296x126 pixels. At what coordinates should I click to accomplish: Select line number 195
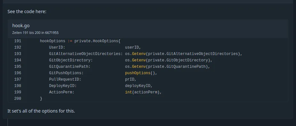[18, 67]
